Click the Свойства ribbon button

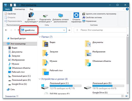(x=10, y=14)
